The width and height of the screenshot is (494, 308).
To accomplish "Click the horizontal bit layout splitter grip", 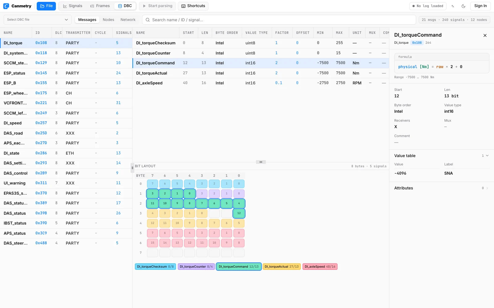I will coord(261,162).
